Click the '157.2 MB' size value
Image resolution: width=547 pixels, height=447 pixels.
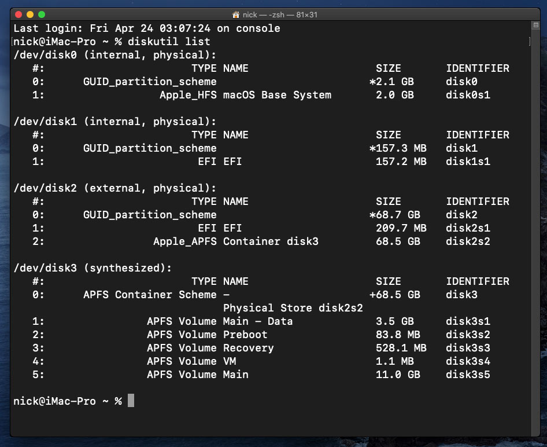[401, 162]
